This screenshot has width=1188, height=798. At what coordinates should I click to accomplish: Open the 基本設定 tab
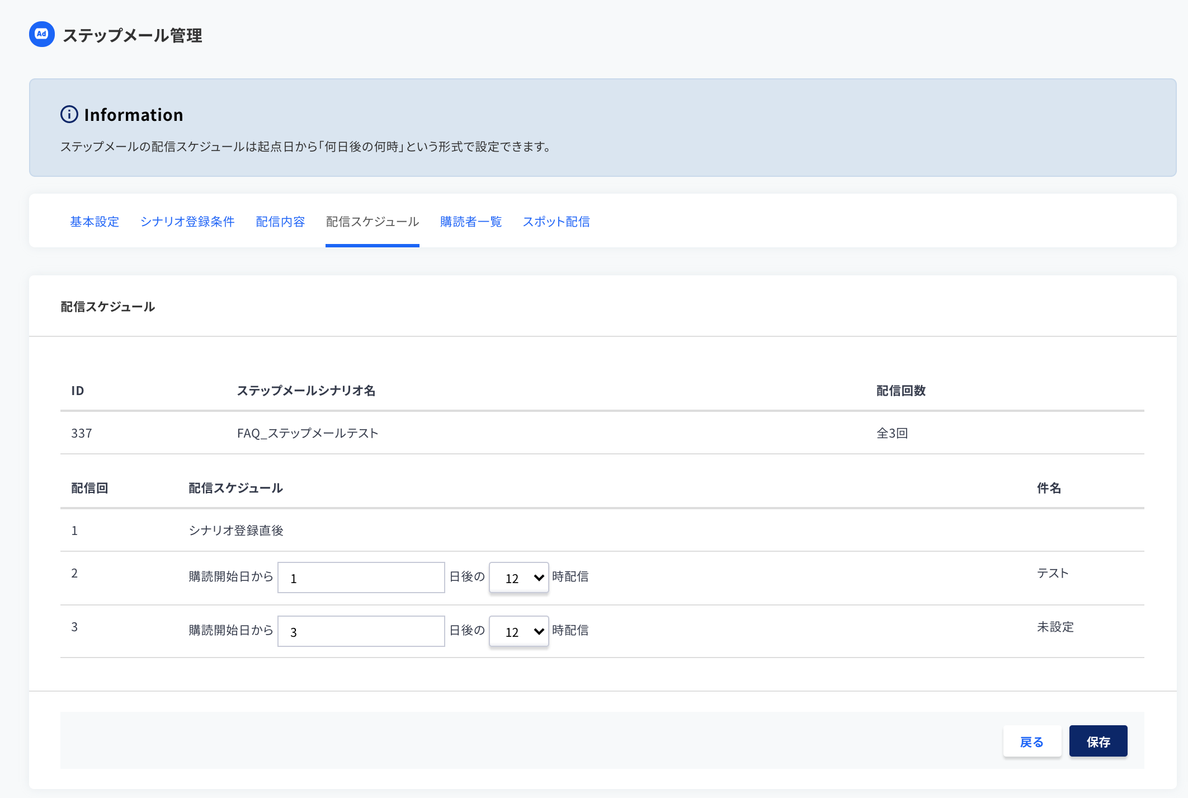(x=95, y=222)
